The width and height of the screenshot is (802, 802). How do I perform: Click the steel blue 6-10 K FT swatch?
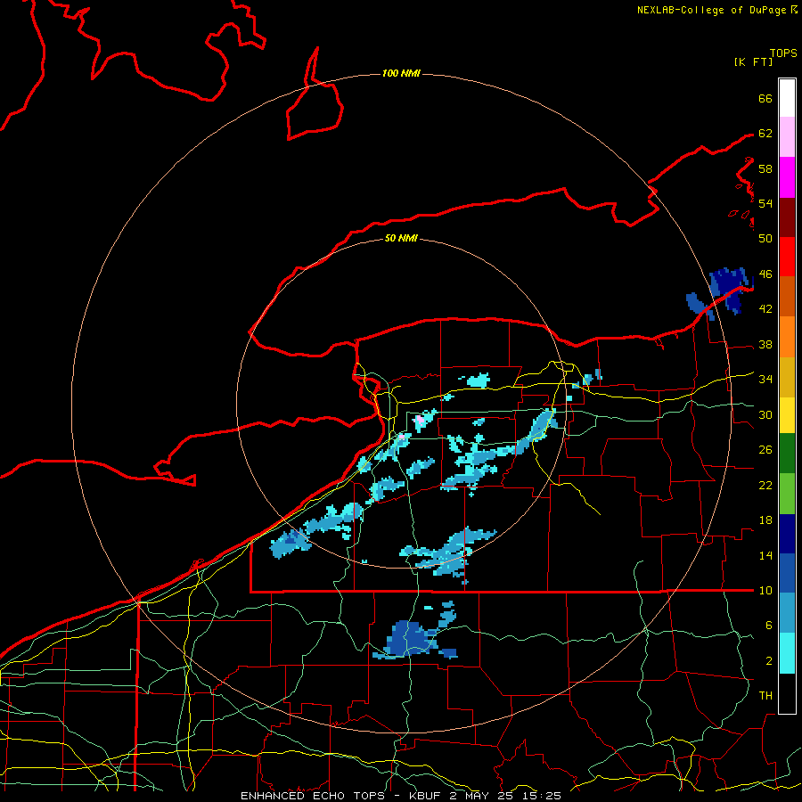click(x=787, y=613)
